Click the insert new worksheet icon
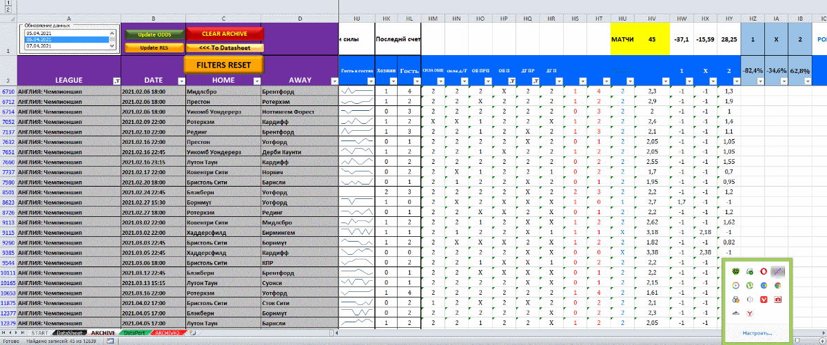The height and width of the screenshot is (345, 827). pos(193,333)
